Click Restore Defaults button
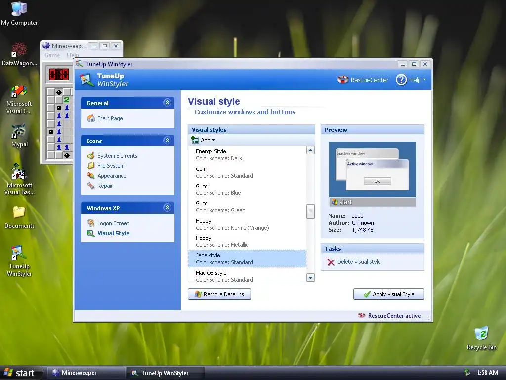506x380 pixels. 219,294
